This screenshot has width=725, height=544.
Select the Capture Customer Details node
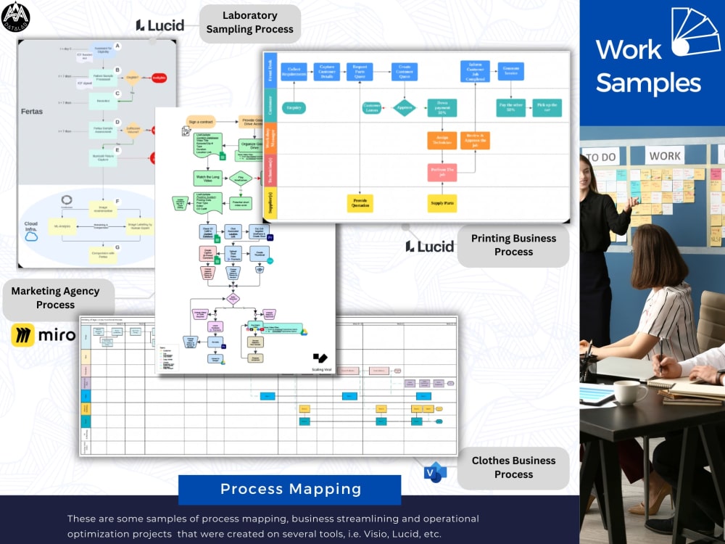[327, 72]
